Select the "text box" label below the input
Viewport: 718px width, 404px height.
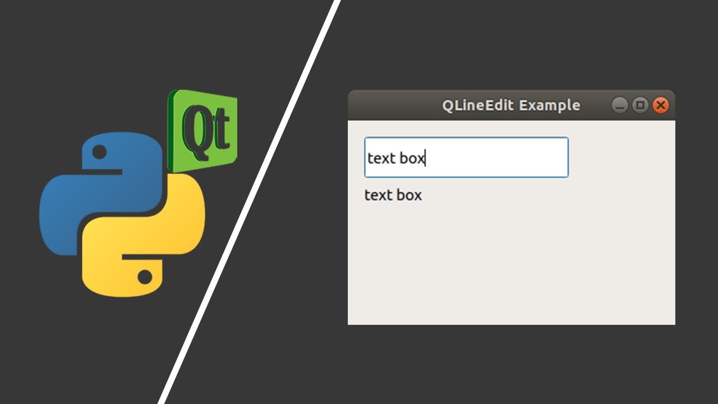click(x=393, y=195)
